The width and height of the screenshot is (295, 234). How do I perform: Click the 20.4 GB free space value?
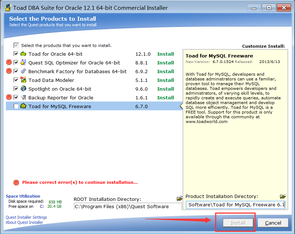[54, 207]
